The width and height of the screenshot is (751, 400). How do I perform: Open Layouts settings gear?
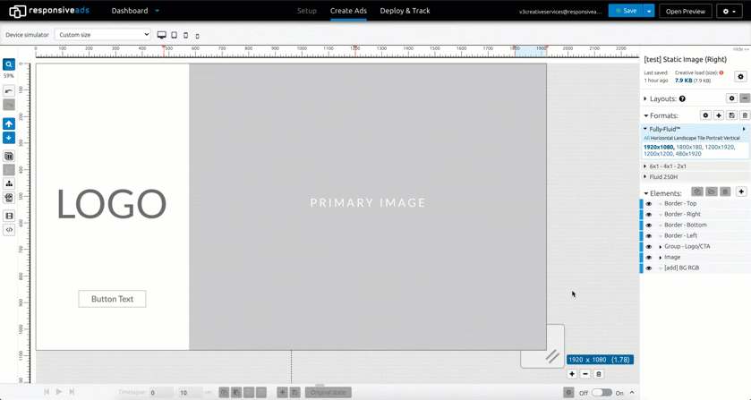tap(731, 98)
